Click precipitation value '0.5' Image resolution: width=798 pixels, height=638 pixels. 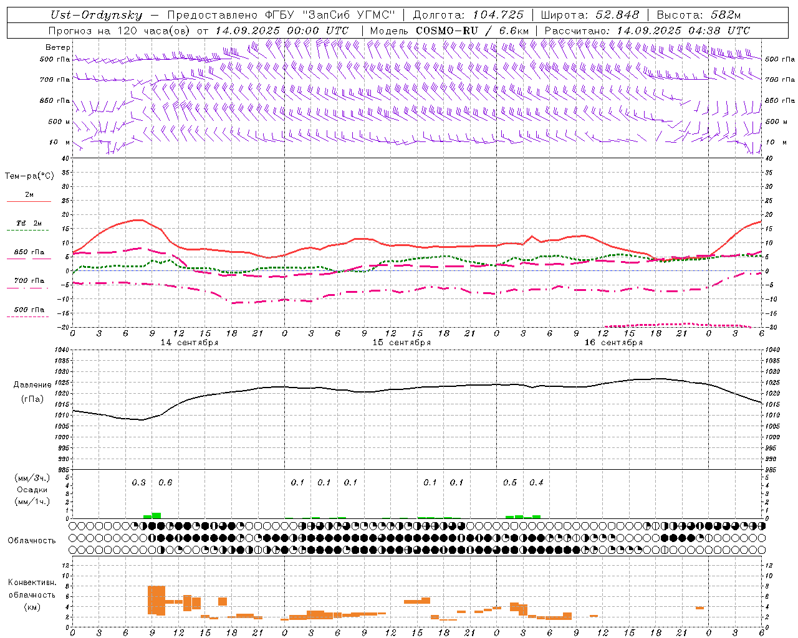[x=510, y=483]
